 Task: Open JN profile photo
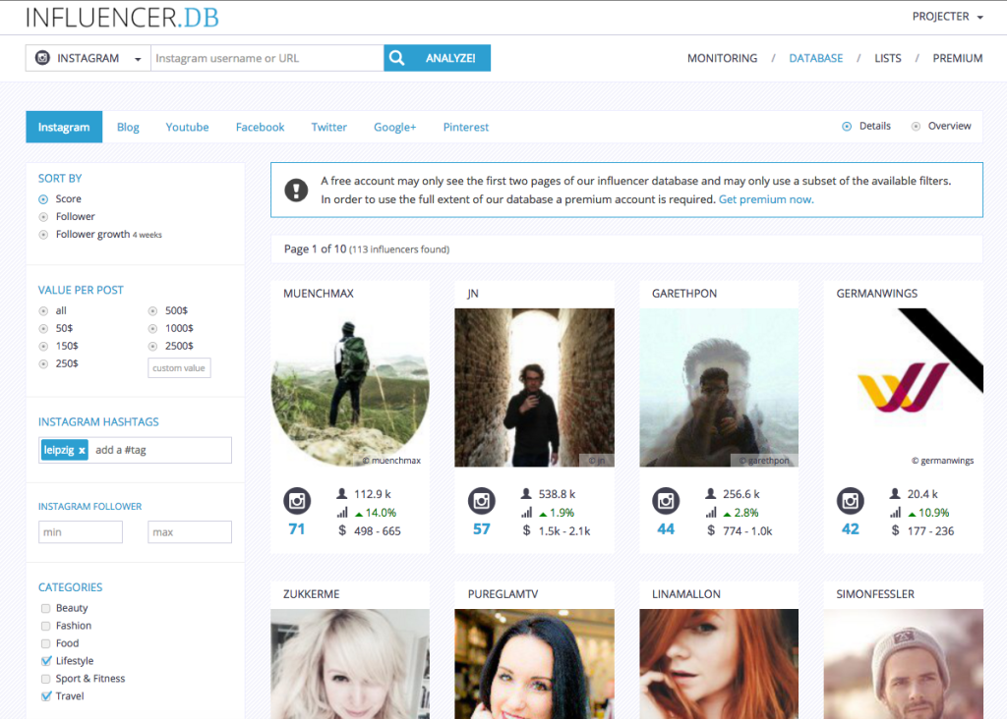pyautogui.click(x=534, y=387)
